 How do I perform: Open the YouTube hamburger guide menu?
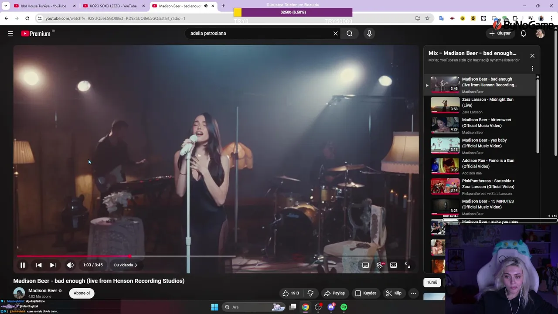10,33
